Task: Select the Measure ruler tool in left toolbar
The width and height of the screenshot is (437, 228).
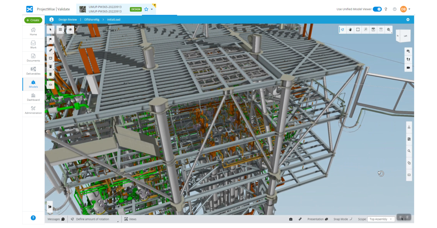Action: point(50,50)
